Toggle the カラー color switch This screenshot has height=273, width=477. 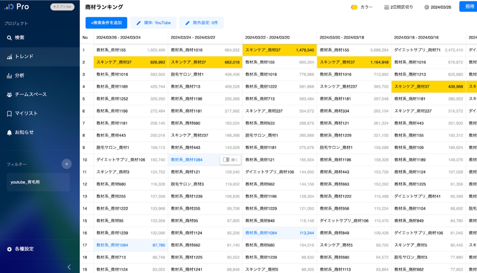(354, 7)
